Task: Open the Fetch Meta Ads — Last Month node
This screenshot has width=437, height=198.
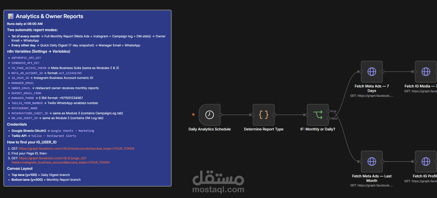Action: pyautogui.click(x=372, y=162)
